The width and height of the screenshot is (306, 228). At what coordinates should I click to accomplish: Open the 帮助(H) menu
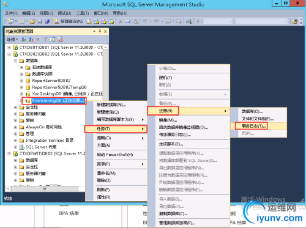click(119, 13)
